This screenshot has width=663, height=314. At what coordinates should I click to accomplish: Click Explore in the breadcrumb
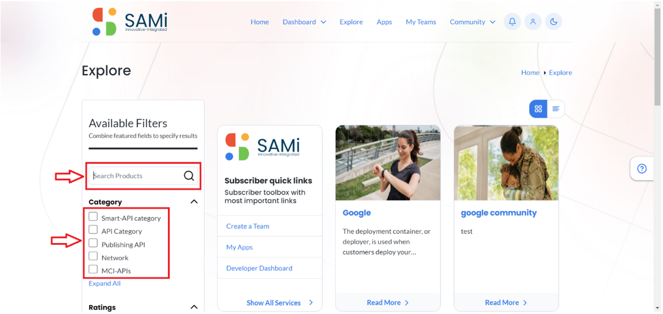pyautogui.click(x=560, y=73)
